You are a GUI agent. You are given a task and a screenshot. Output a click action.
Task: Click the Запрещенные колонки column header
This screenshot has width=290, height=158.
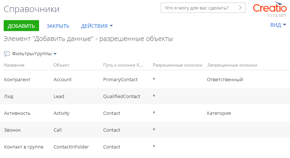click(x=232, y=65)
